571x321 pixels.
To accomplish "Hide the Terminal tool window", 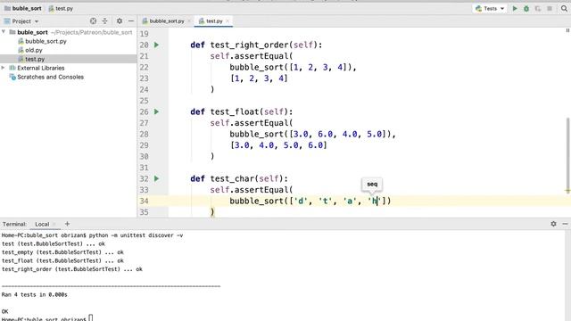I will click(x=565, y=224).
